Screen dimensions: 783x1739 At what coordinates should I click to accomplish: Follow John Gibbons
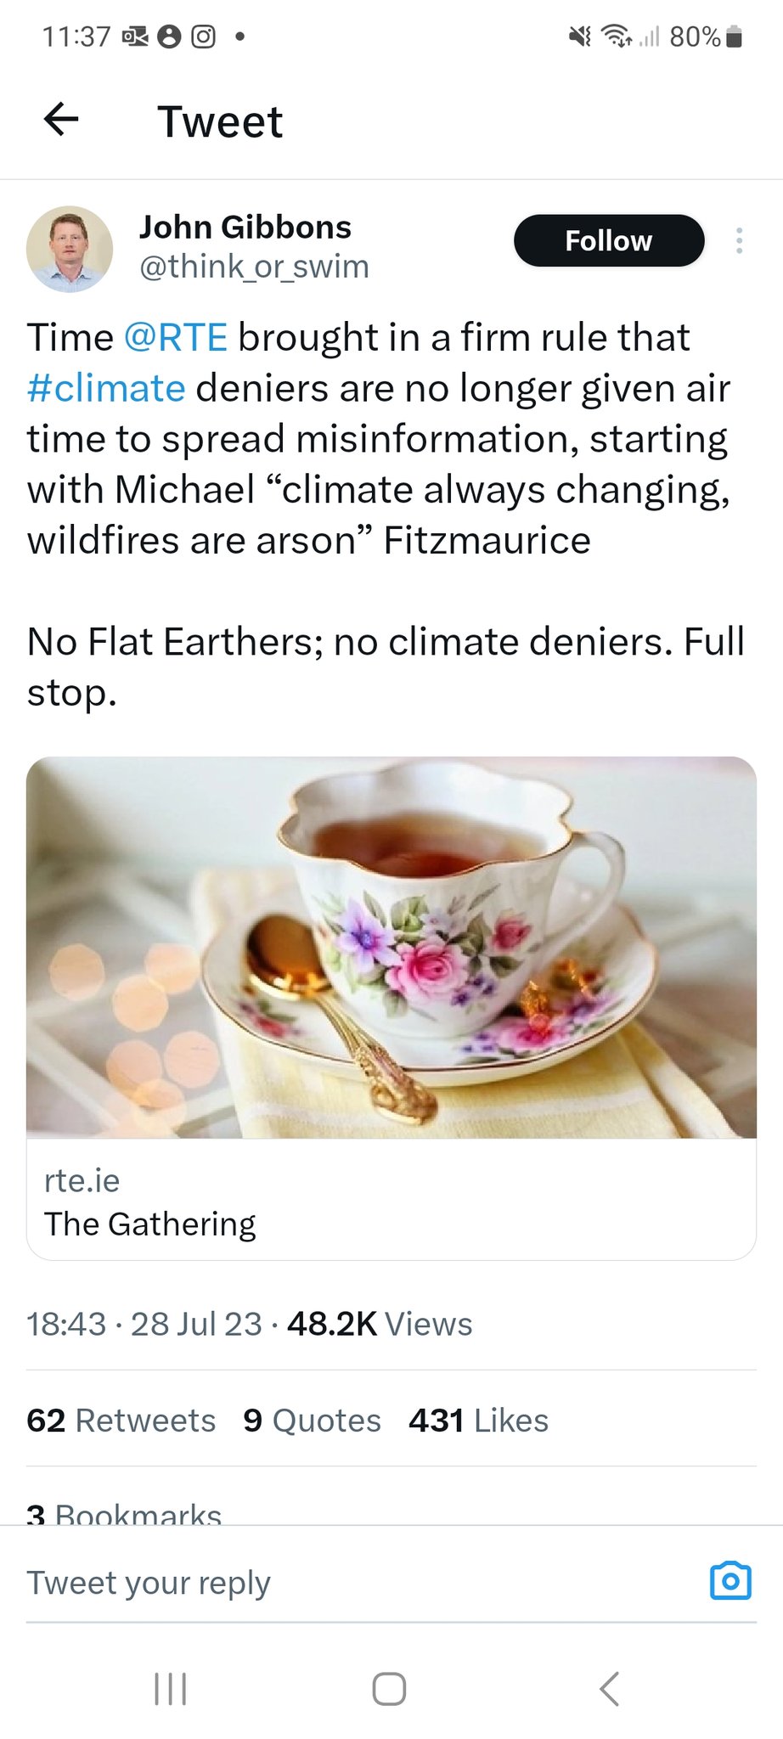point(608,241)
